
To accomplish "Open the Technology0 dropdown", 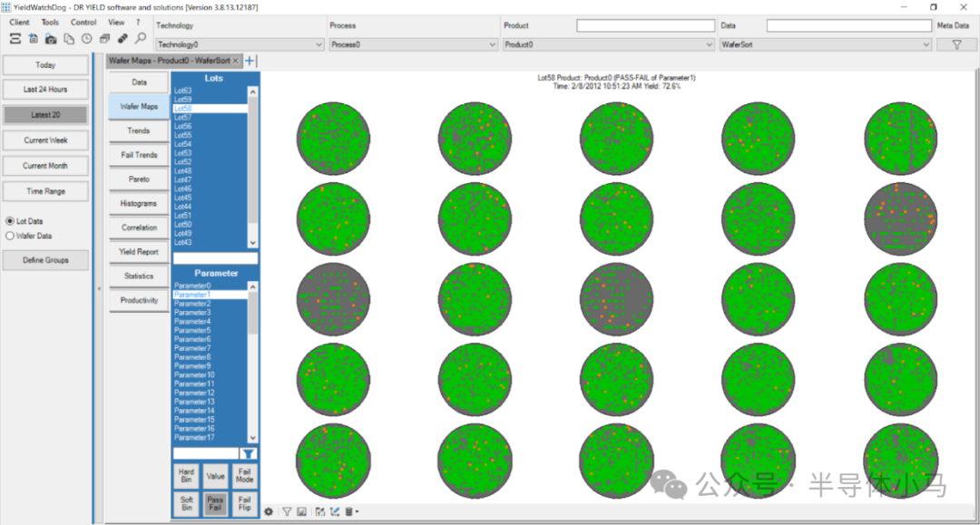I will 240,44.
